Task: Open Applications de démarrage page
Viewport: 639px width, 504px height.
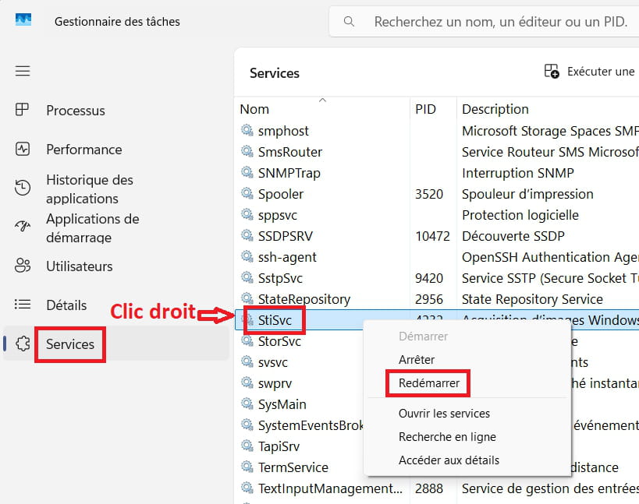Action: click(93, 227)
